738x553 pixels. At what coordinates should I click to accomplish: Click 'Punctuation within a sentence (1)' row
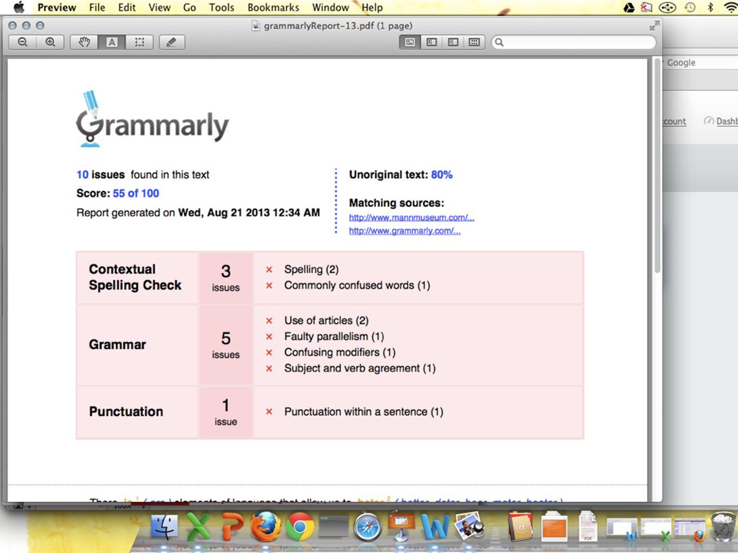[363, 412]
